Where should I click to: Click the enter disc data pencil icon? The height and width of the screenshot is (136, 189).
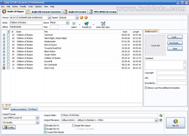(103, 23)
